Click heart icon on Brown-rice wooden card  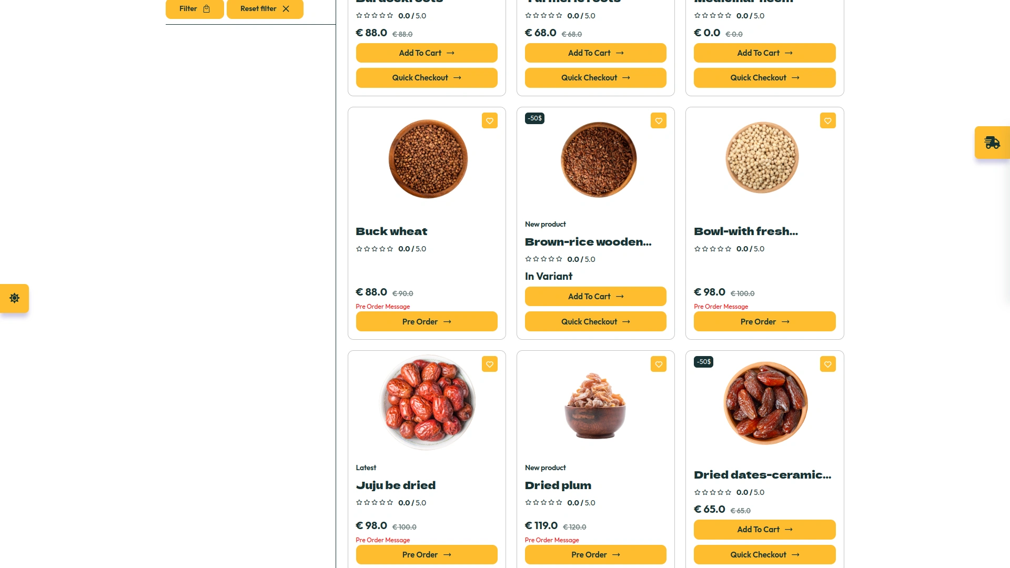pyautogui.click(x=658, y=121)
